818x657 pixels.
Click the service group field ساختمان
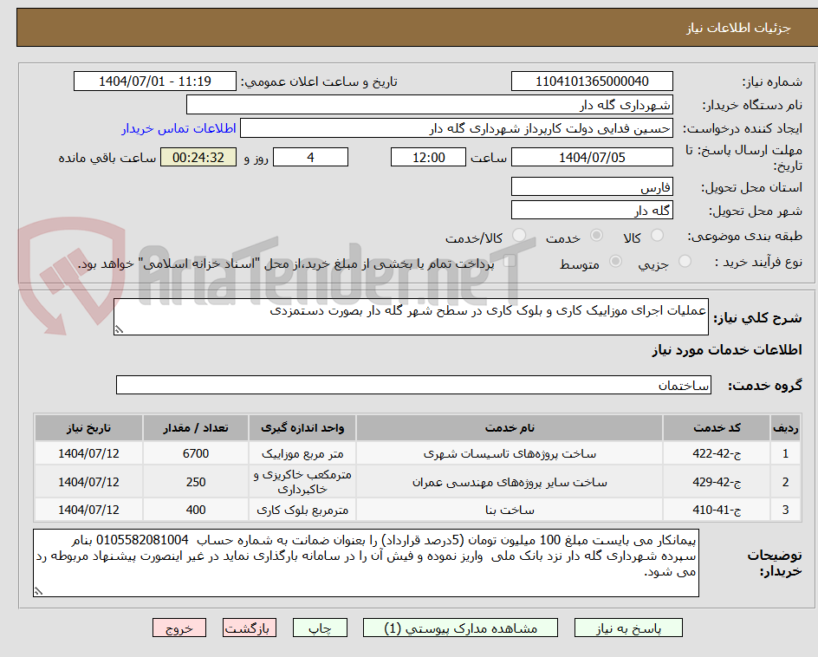pyautogui.click(x=413, y=385)
